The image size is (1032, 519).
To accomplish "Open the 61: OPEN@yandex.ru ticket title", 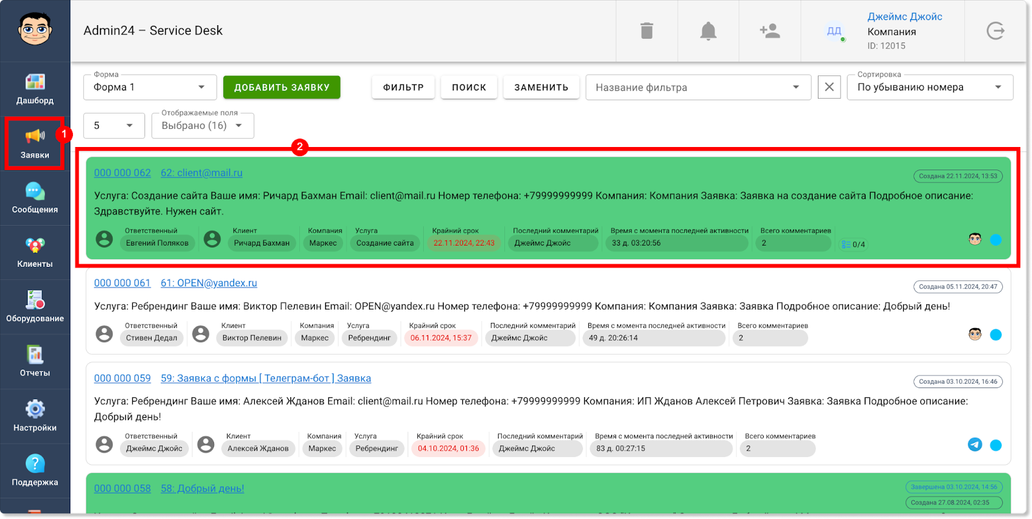I will coord(209,283).
